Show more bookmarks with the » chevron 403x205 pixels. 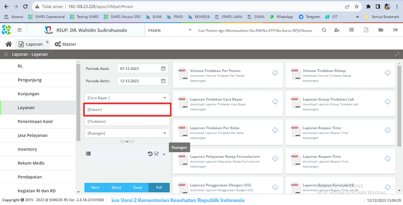click(x=358, y=17)
